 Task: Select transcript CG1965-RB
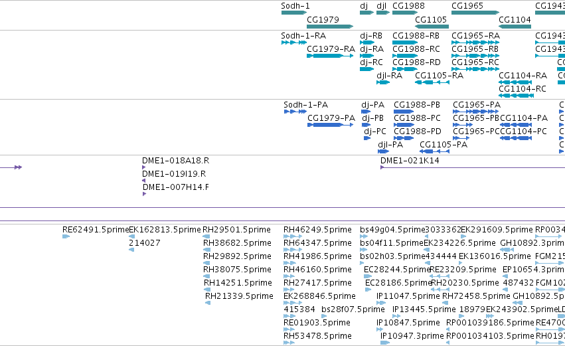point(475,56)
